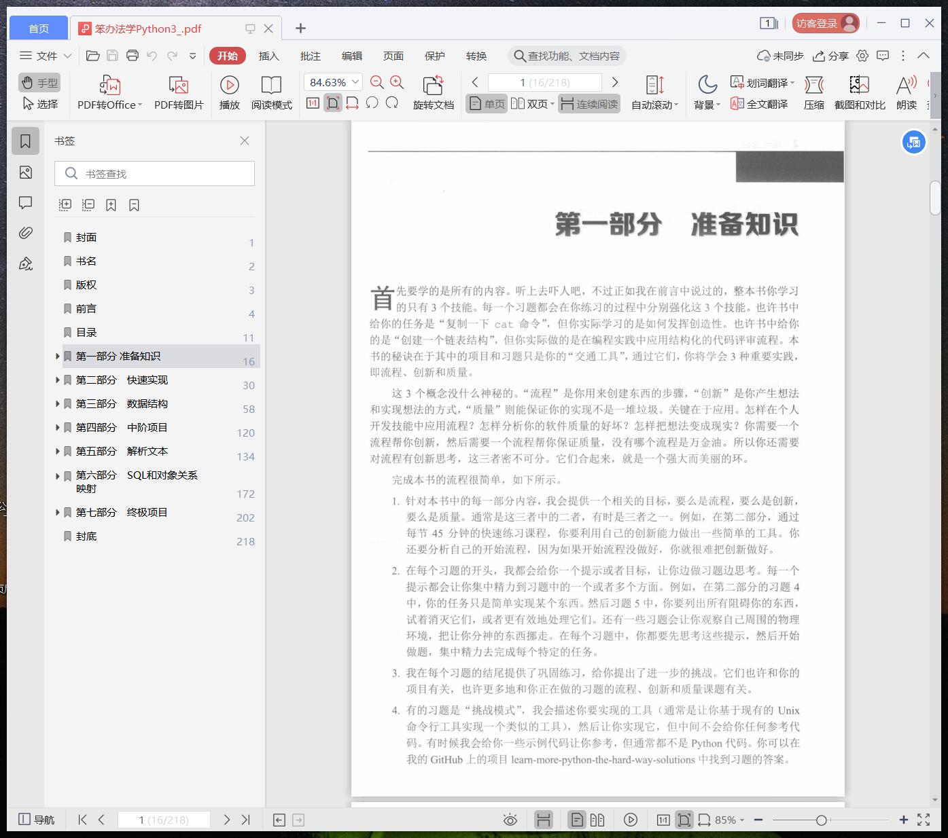Open the folder icon to open a file
Screen dimensions: 948x838
[93, 56]
